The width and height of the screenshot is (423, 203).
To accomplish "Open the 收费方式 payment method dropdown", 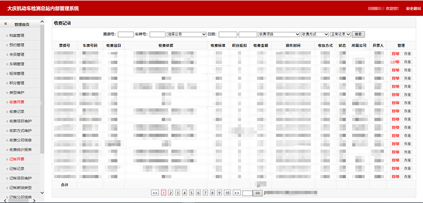I will 315,34.
